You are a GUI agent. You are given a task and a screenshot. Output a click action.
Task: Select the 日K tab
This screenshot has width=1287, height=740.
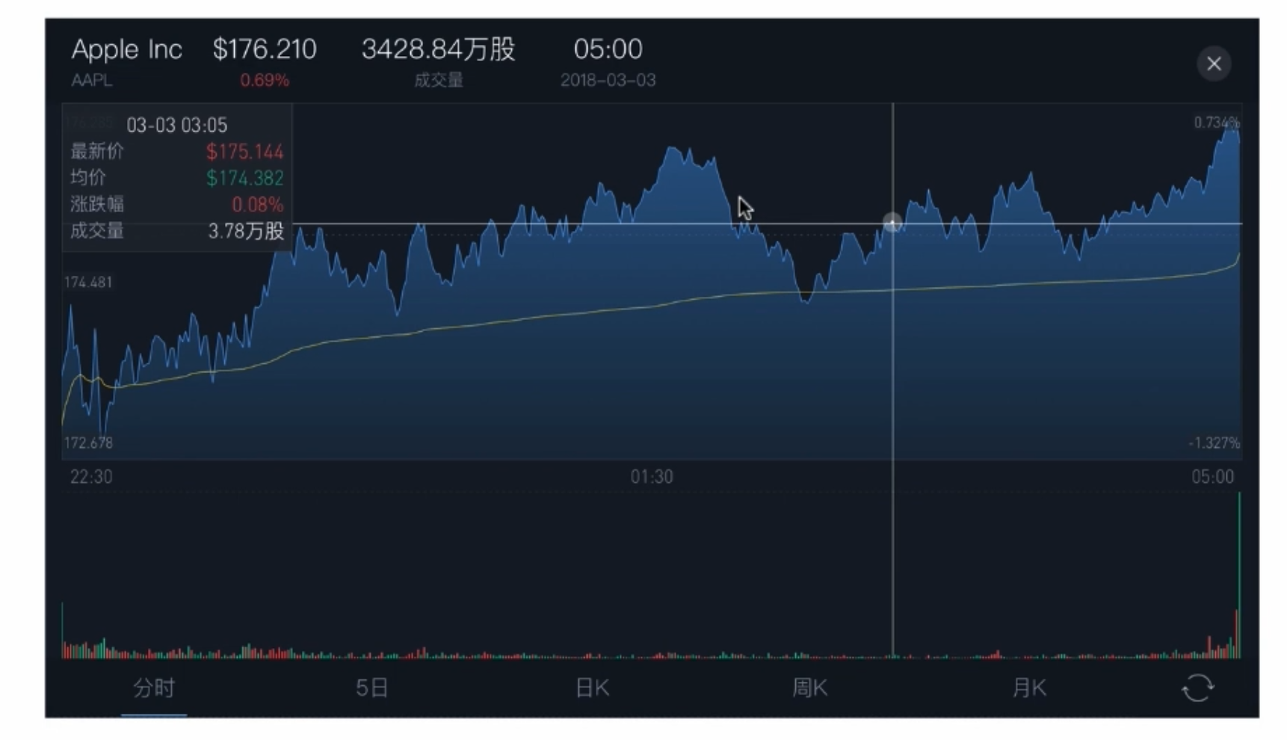592,688
